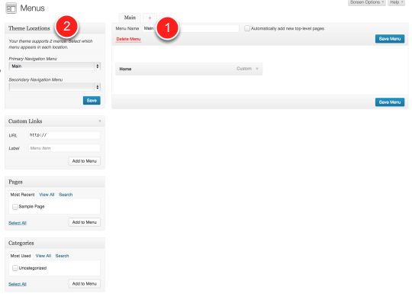Click the Delete Menu link
This screenshot has height=294, width=412.
click(128, 39)
